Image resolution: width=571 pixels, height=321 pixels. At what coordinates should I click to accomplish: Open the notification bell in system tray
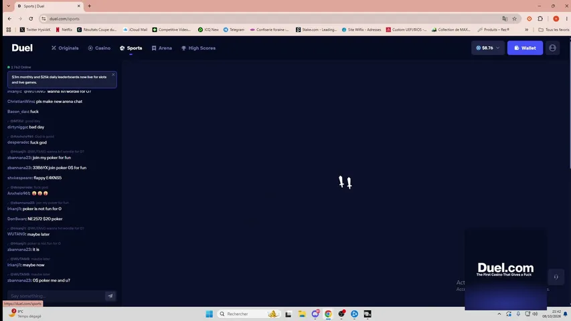pyautogui.click(x=566, y=314)
